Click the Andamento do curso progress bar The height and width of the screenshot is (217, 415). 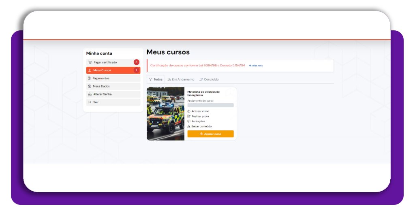(x=210, y=105)
